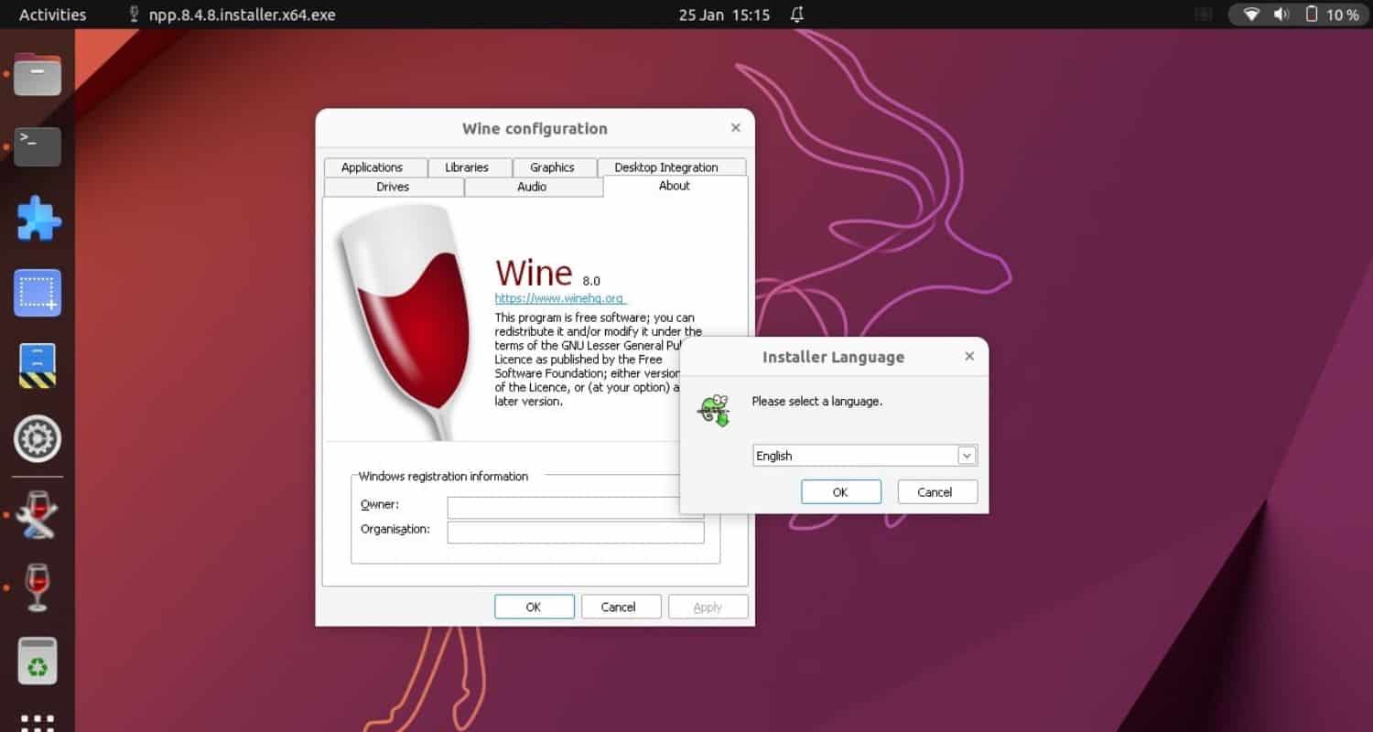Switch to the Drives tab

pos(393,187)
